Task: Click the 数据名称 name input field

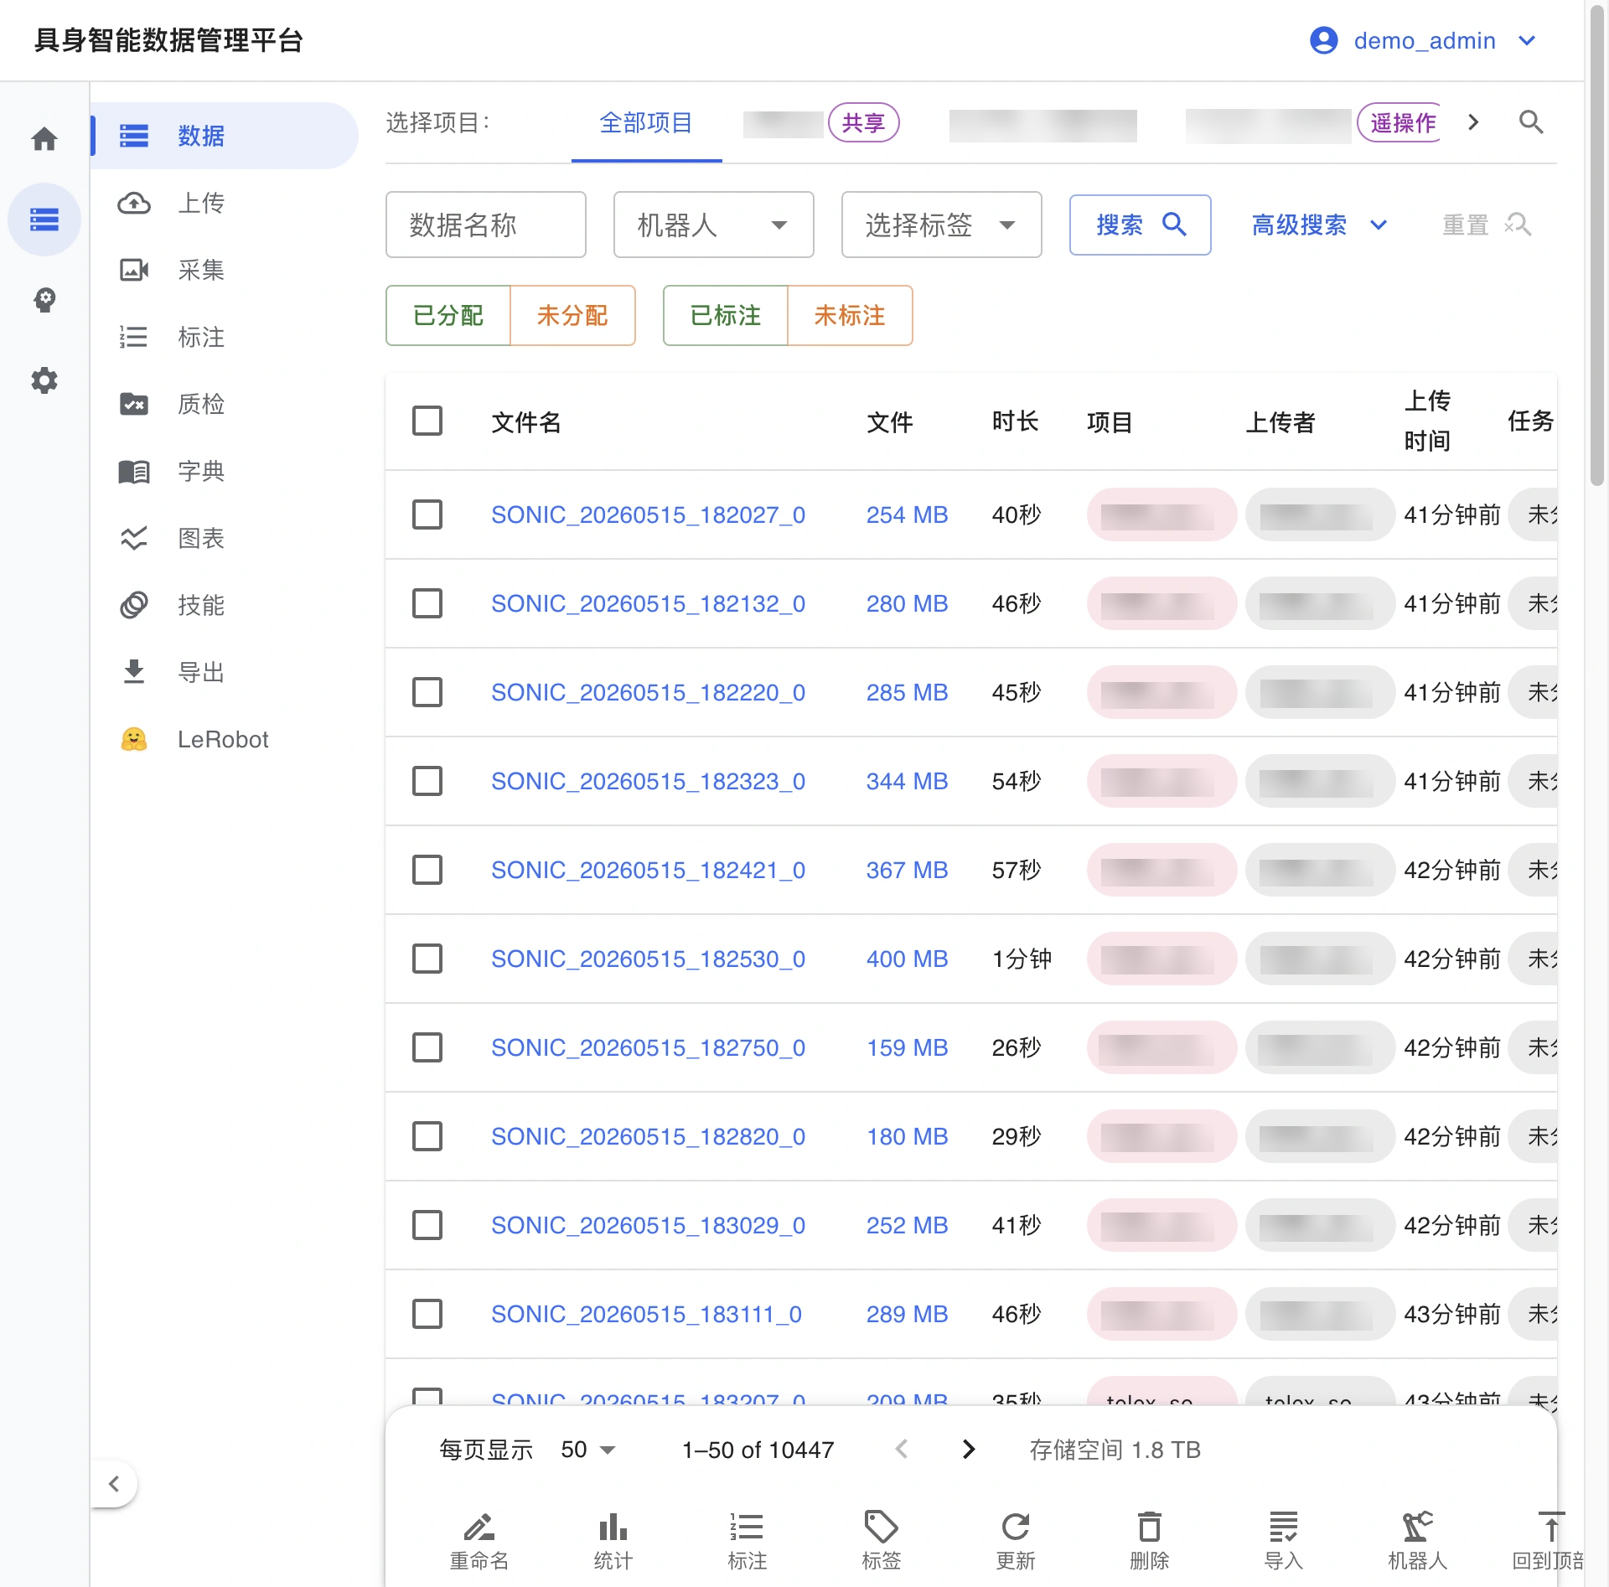Action: pyautogui.click(x=486, y=225)
